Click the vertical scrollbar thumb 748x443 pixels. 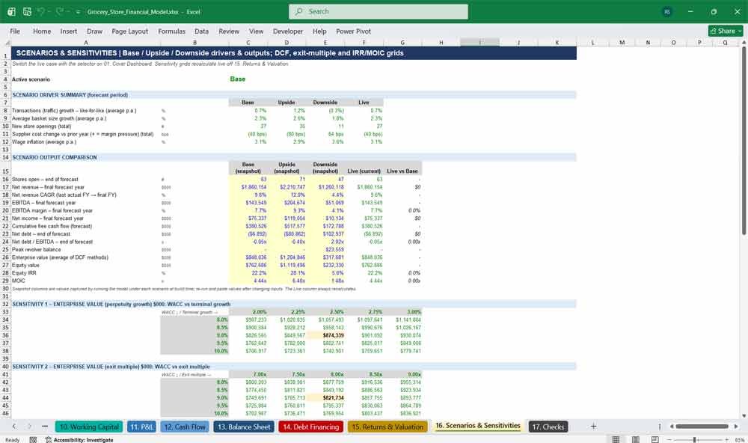(x=744, y=141)
